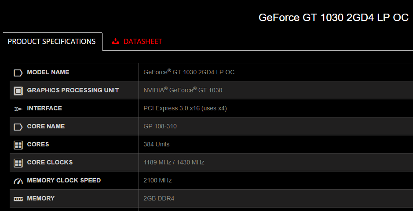Click the Model Name tag icon

coord(18,73)
